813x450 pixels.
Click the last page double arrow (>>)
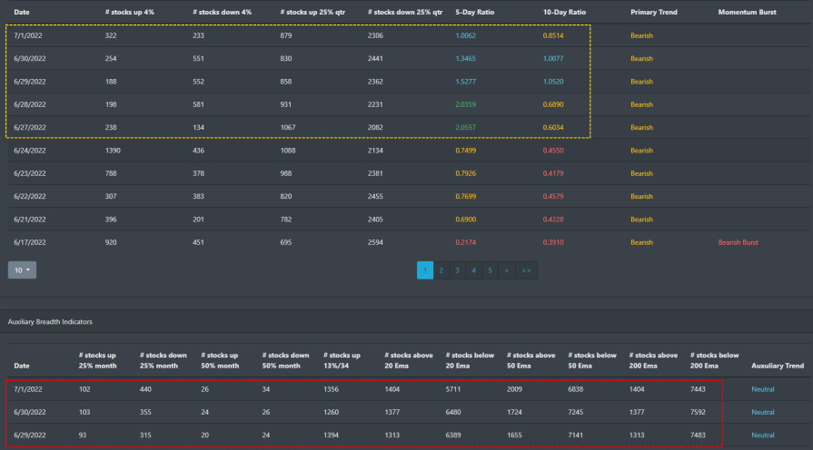526,270
